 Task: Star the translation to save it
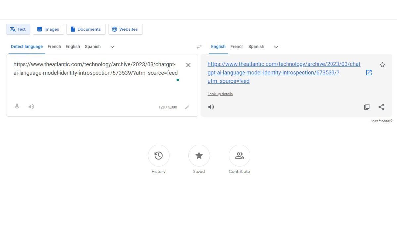click(382, 65)
